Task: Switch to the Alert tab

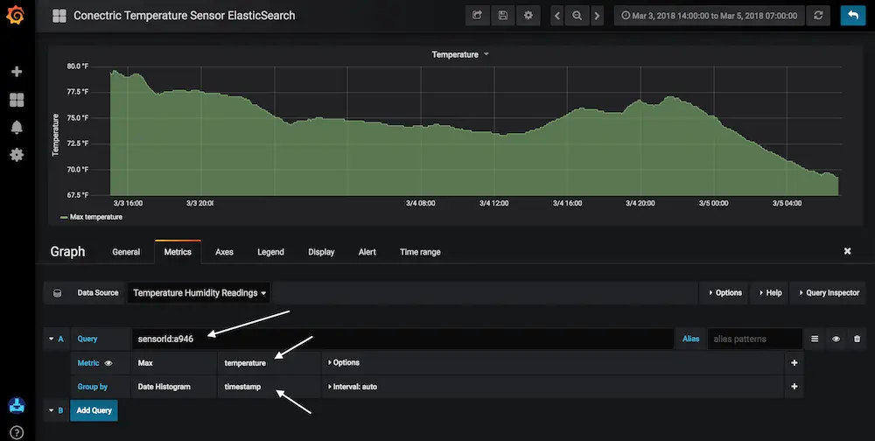Action: pos(367,252)
